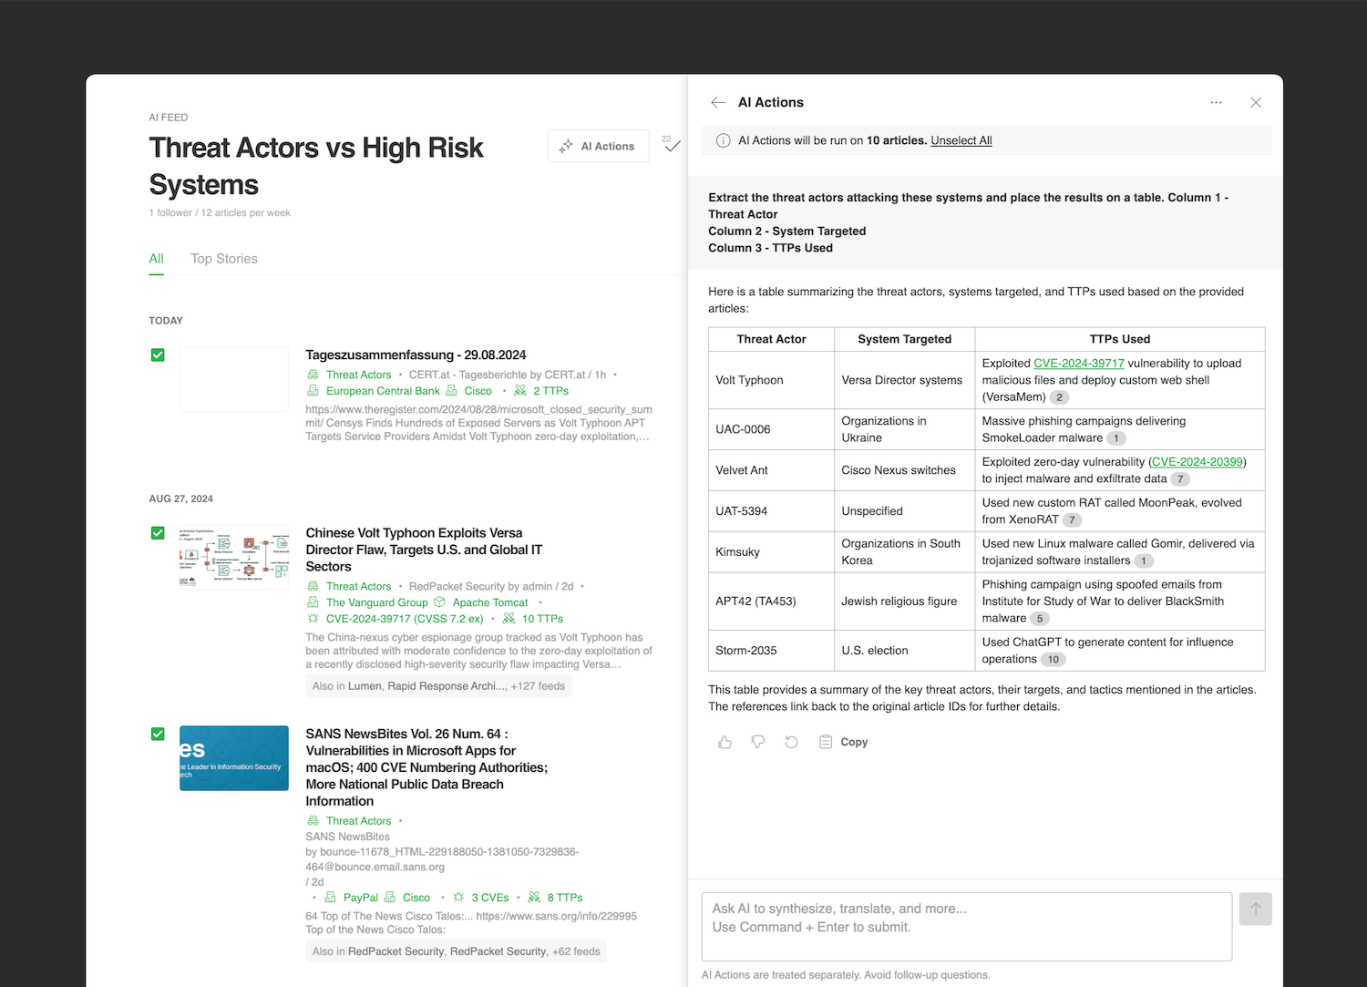The height and width of the screenshot is (987, 1367).
Task: Open CVE-2024-20399 link in Velvet Ant row
Action: pyautogui.click(x=1197, y=462)
